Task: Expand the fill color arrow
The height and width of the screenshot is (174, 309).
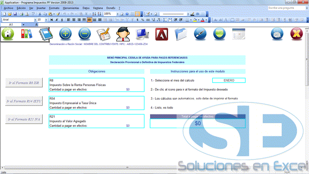Action: (x=198, y=20)
